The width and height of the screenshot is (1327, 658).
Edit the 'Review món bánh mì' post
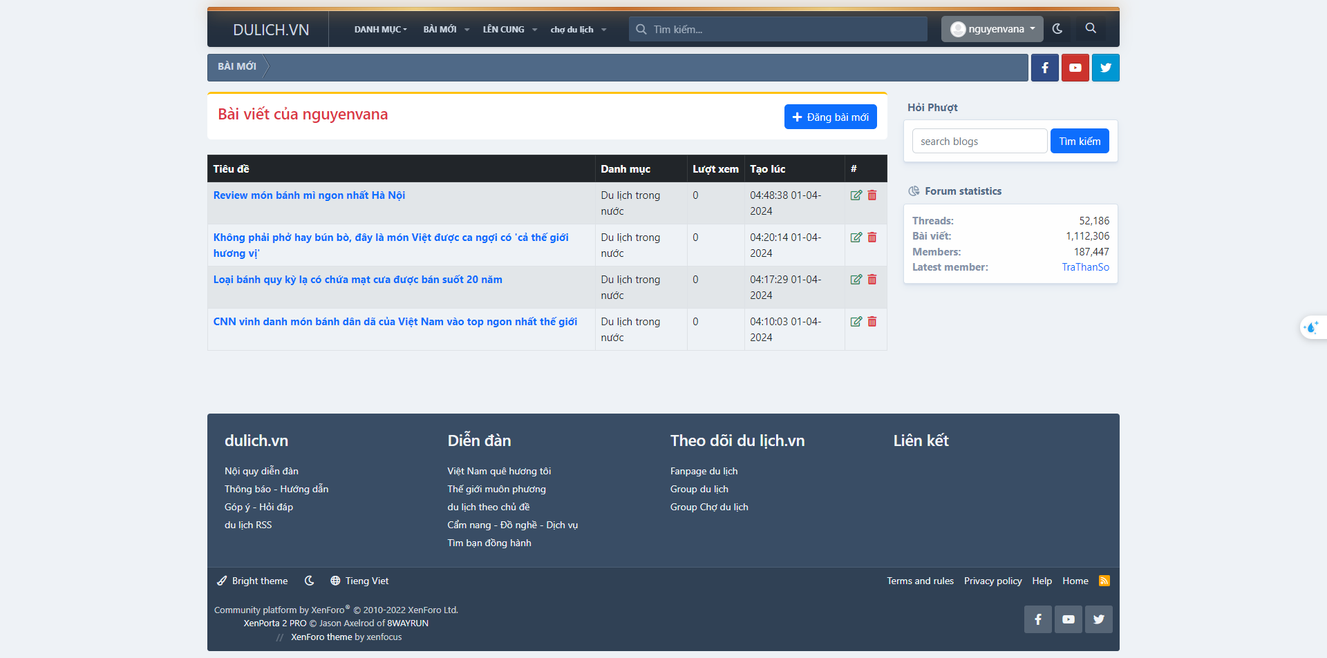pyautogui.click(x=856, y=195)
